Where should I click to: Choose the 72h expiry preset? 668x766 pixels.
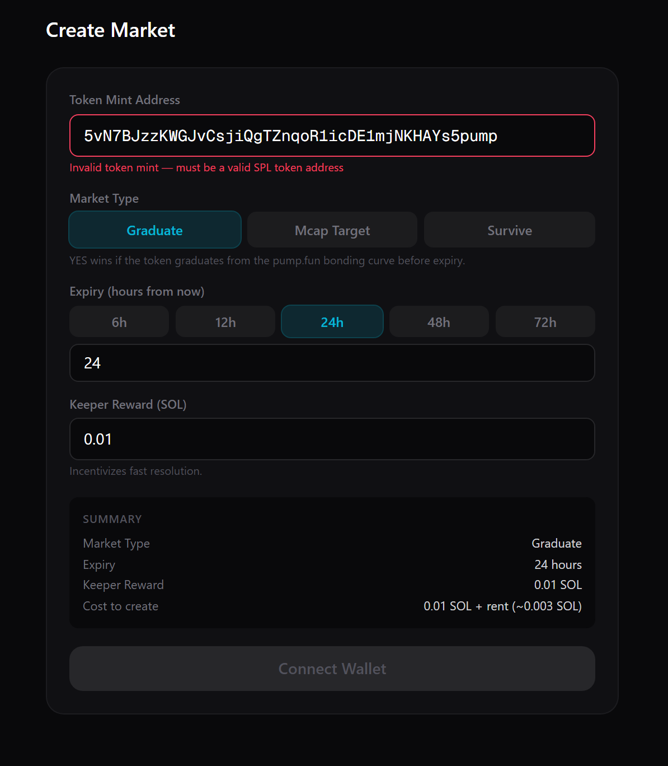coord(545,321)
